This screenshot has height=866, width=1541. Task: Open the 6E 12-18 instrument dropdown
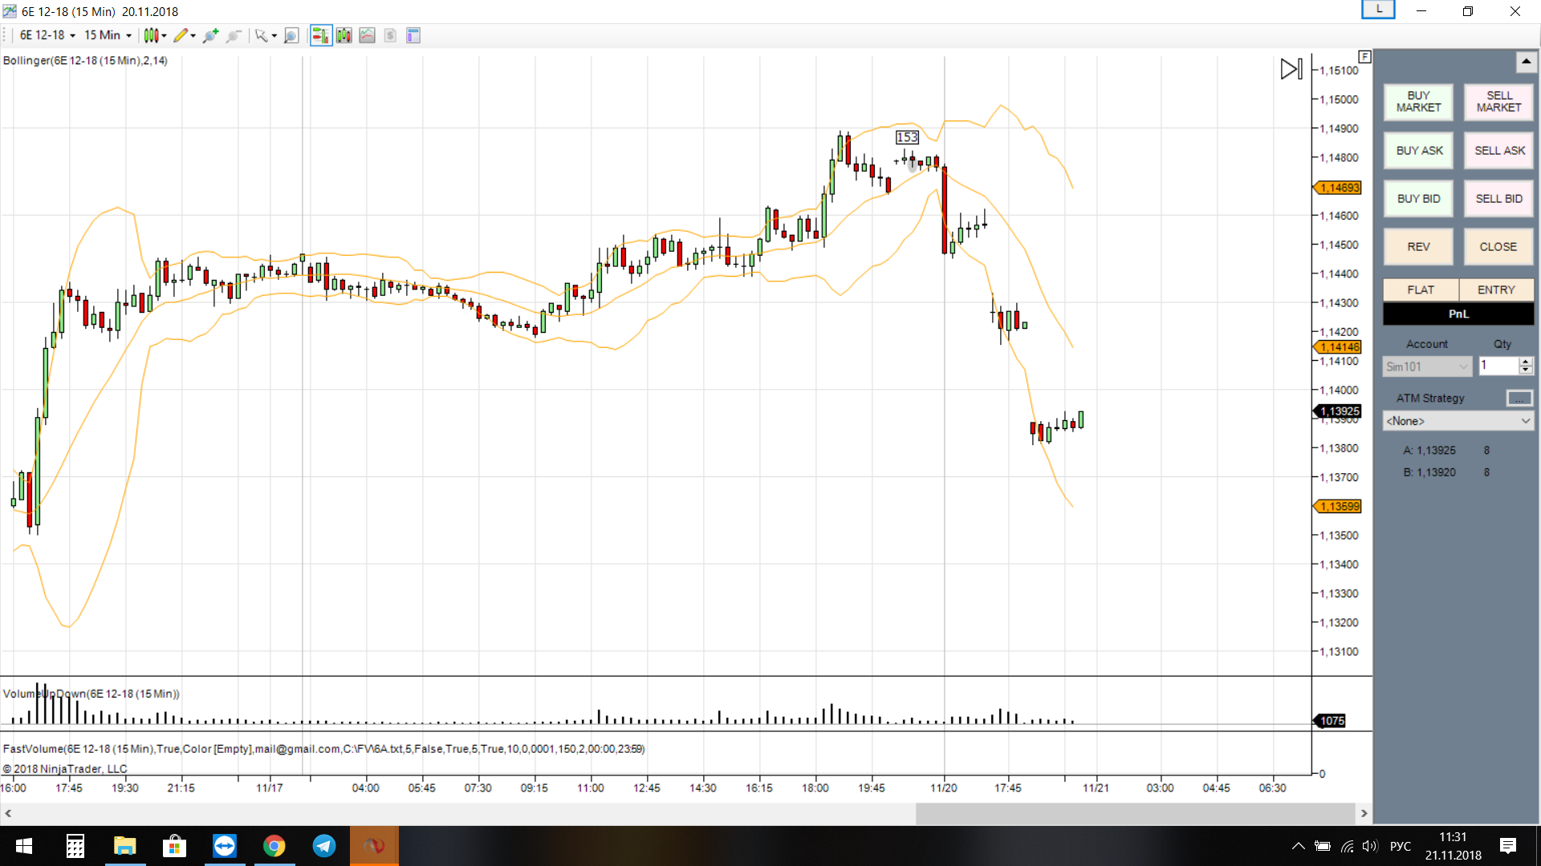click(x=47, y=35)
